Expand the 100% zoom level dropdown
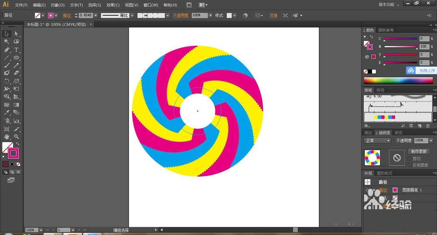 41,230
